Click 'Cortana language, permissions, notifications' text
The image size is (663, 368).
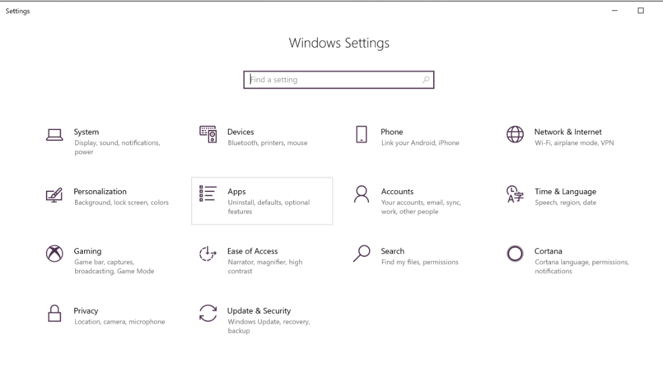coord(582,266)
